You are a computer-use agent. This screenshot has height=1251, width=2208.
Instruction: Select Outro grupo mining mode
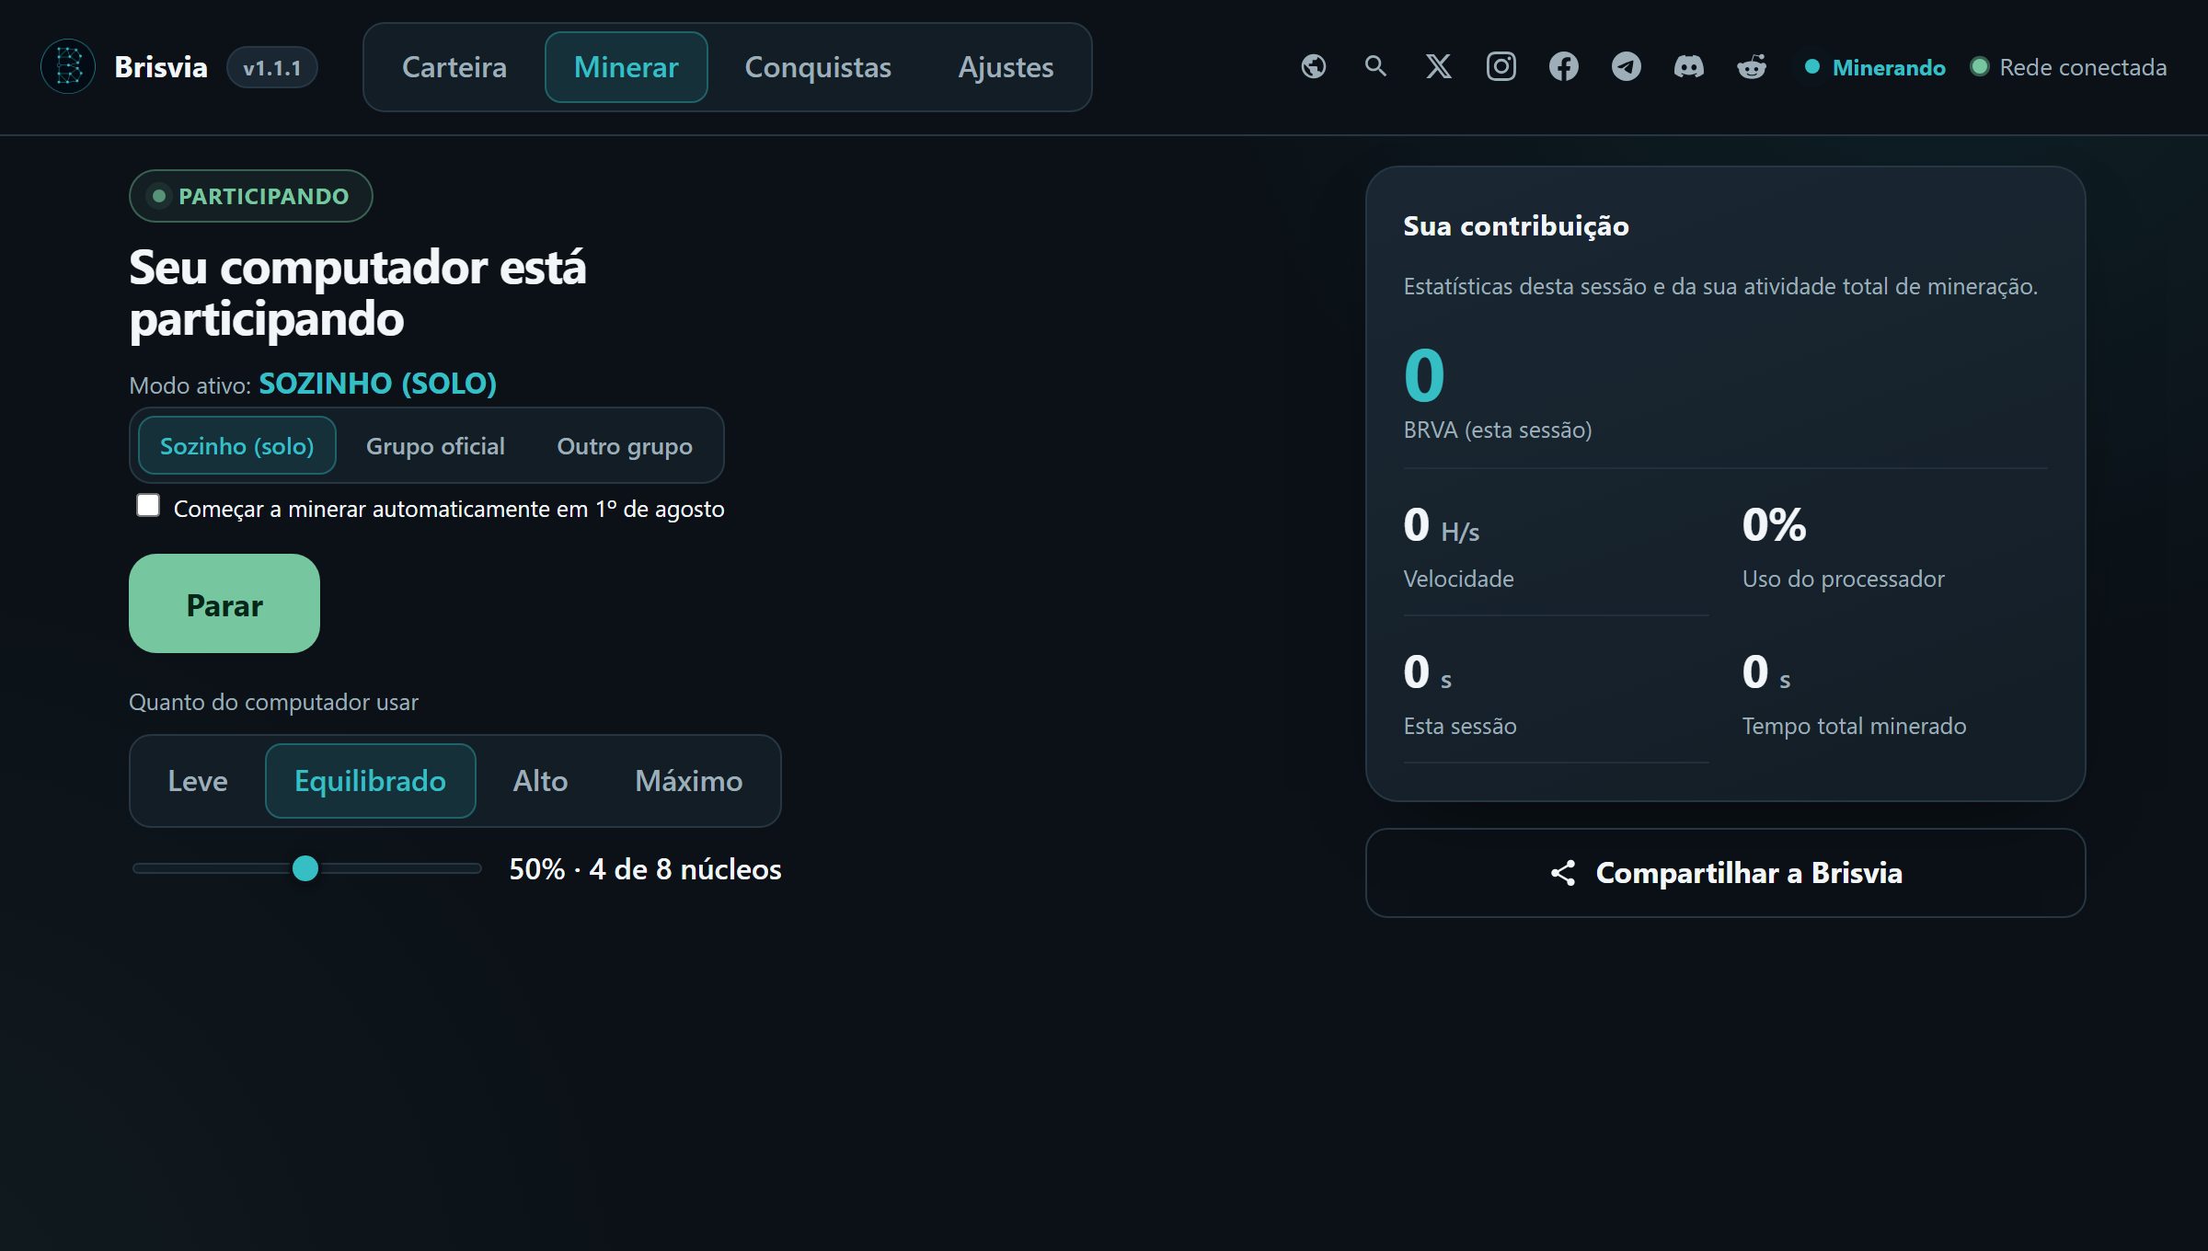(x=624, y=445)
